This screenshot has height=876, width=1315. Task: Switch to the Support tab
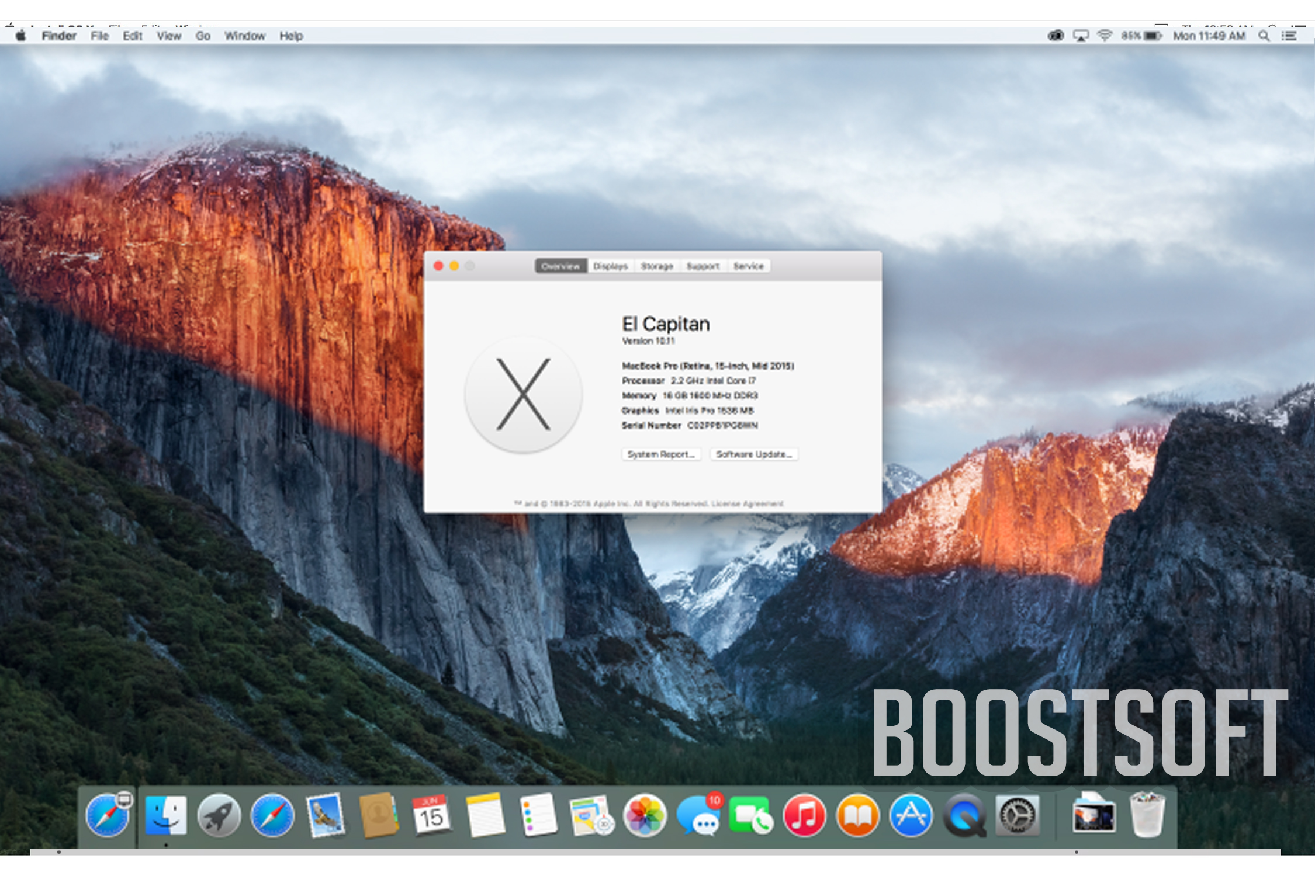tap(703, 266)
